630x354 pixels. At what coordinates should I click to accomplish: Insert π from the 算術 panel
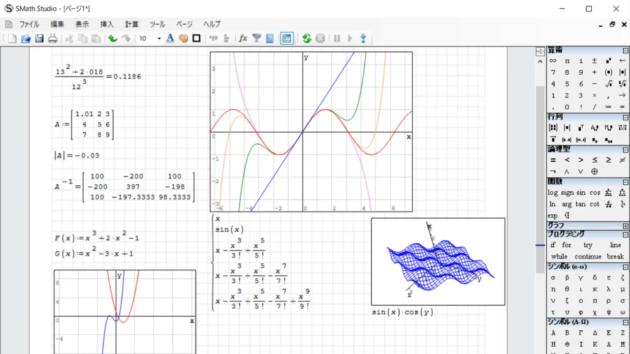click(x=567, y=61)
